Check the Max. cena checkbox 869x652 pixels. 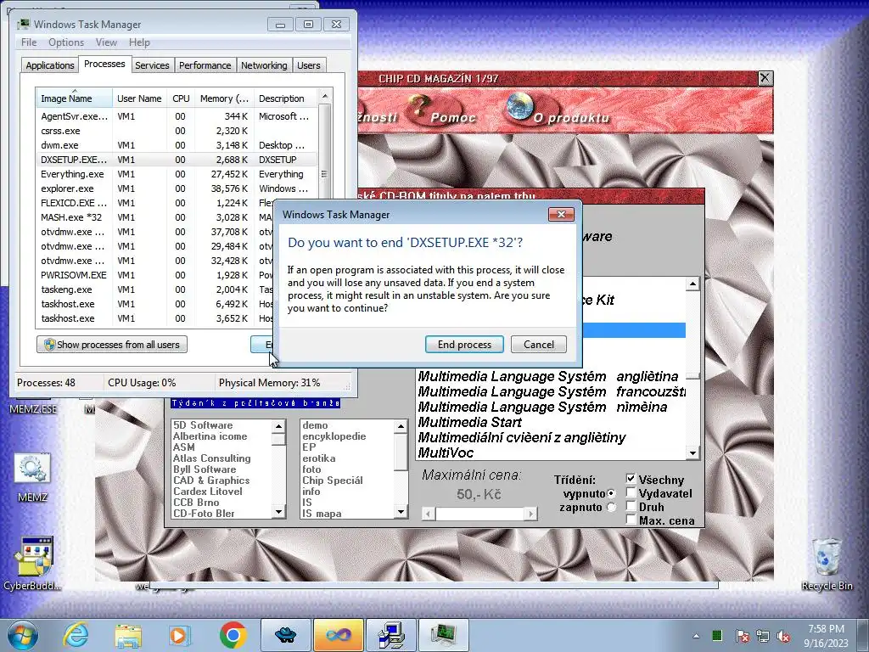(631, 520)
